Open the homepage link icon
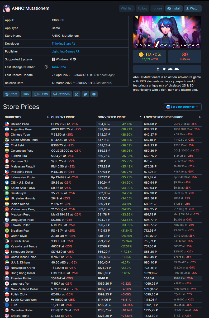The width and height of the screenshot is (209, 321). tap(77, 94)
